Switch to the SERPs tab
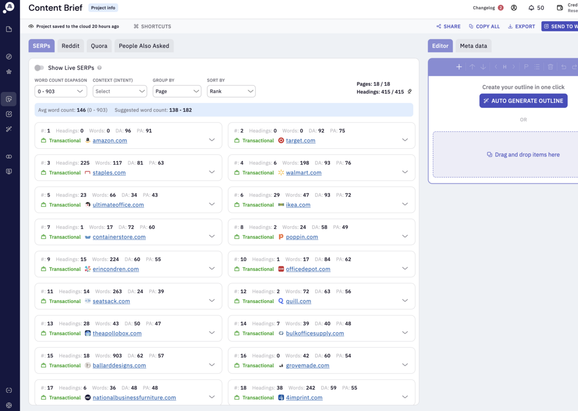The height and width of the screenshot is (411, 578). [x=41, y=46]
